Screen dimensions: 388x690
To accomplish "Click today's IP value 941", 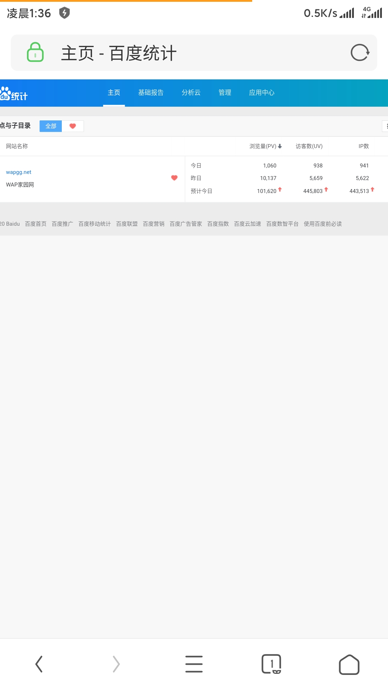I will (364, 166).
